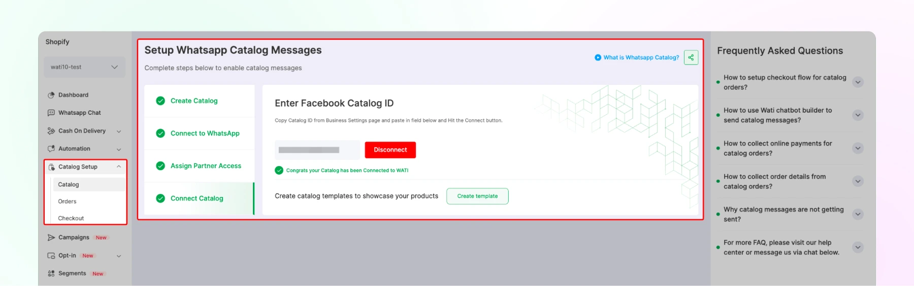Expand the Opt-in menu chevron
Viewport: 914px width, 286px height.
pyautogui.click(x=119, y=256)
